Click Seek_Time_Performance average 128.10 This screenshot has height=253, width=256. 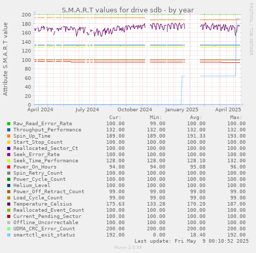[x=196, y=161]
